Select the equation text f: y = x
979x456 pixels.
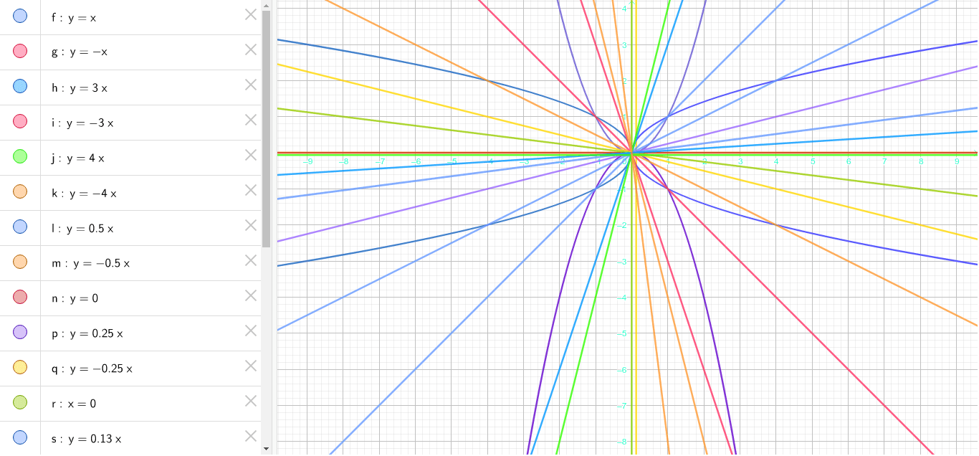pos(74,17)
